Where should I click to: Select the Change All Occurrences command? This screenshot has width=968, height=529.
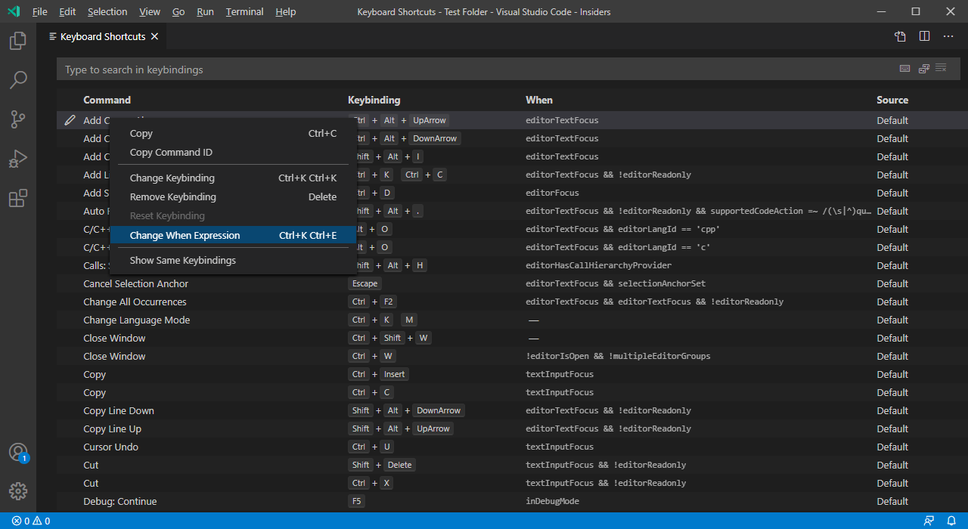[135, 302]
